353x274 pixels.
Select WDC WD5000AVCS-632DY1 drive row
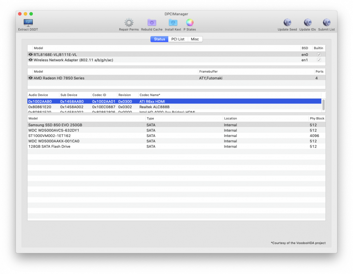[x=176, y=130]
